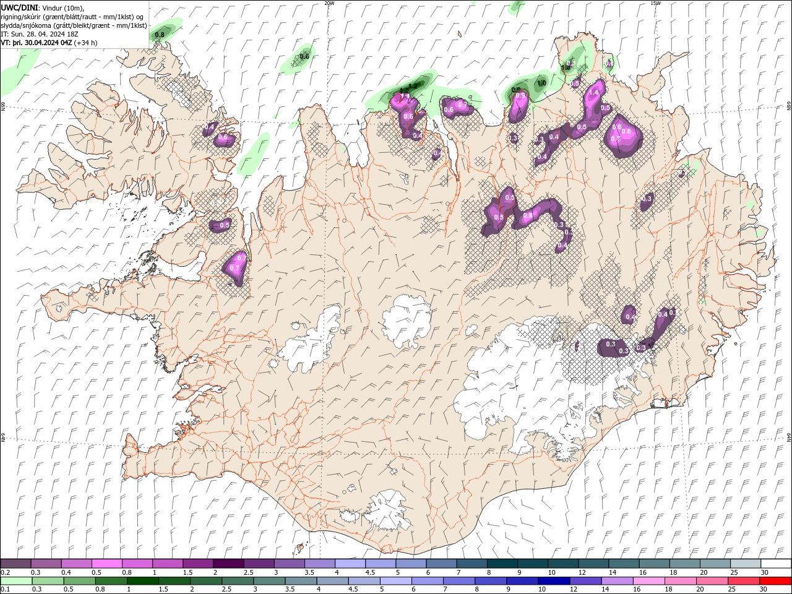Image resolution: width=792 pixels, height=594 pixels.
Task: Click the dark mauve 0.2 swatch in upper legend
Action: tap(16, 564)
